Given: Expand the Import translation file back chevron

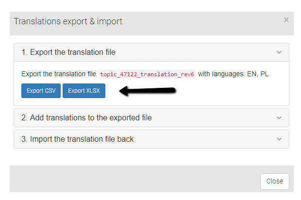Looking at the screenshot, I should 279,139.
